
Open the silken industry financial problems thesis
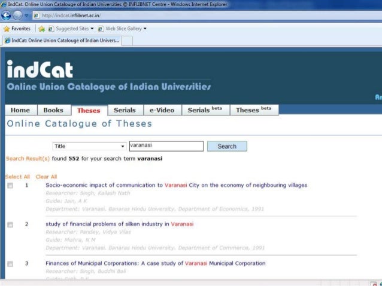[x=119, y=224]
